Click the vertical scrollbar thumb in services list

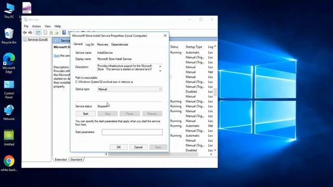coord(215,92)
